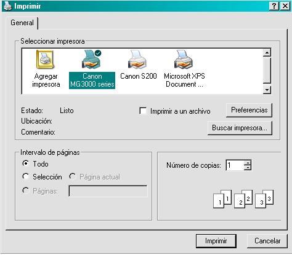Click the printer list scroll up arrow
Image resolution: width=292 pixels, height=255 pixels.
267,53
